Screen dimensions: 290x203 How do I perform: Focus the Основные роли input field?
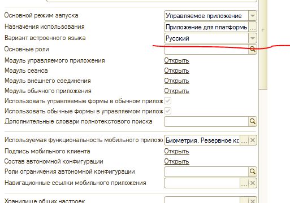[206, 50]
